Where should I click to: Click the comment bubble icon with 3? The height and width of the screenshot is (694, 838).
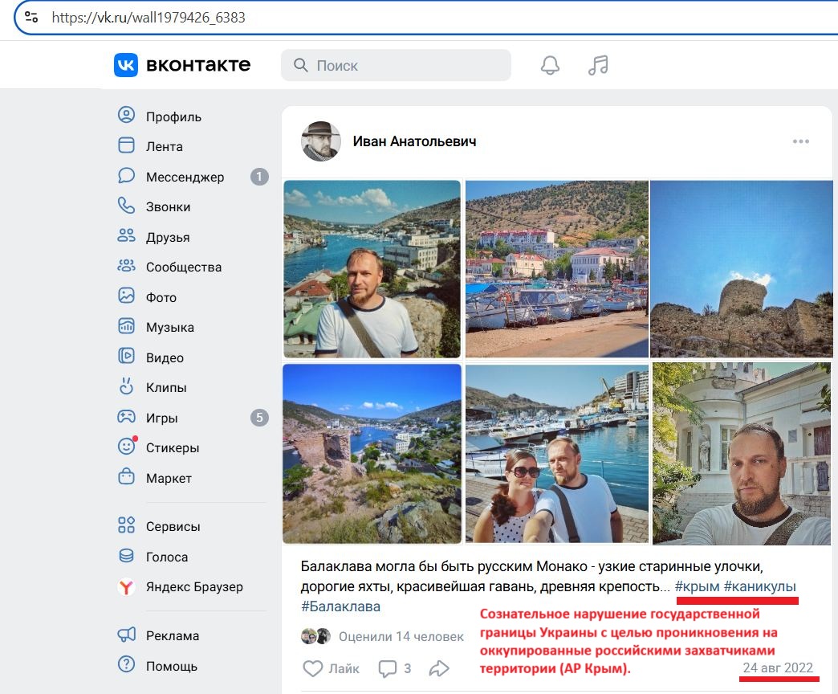tap(387, 668)
